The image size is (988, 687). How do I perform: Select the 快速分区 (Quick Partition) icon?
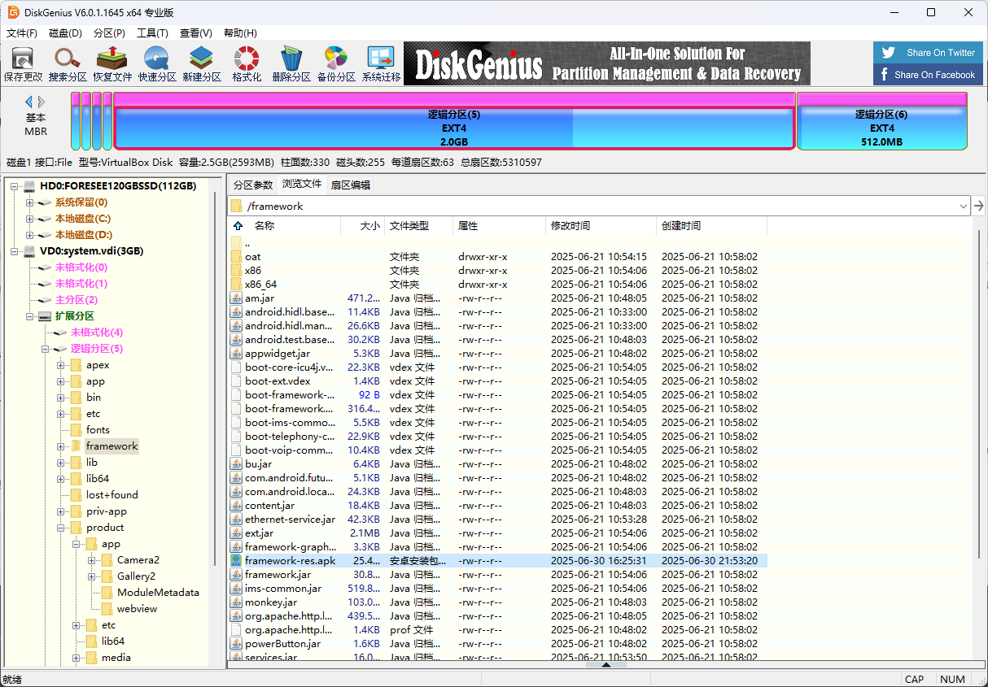[x=156, y=63]
